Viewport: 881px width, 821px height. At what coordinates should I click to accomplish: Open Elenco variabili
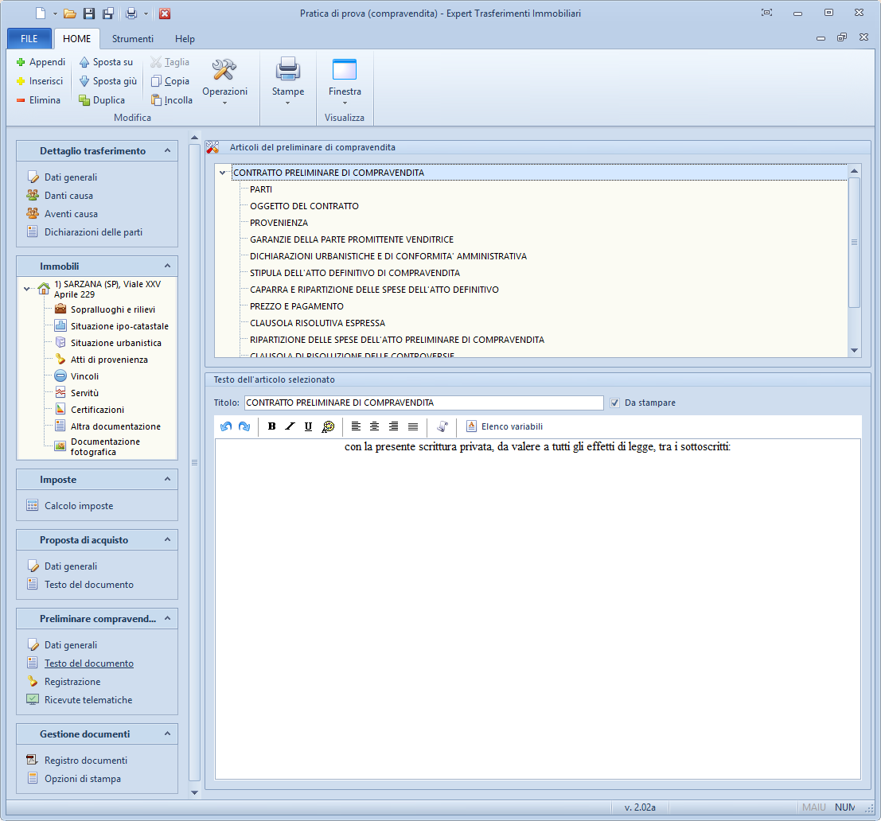tap(505, 426)
